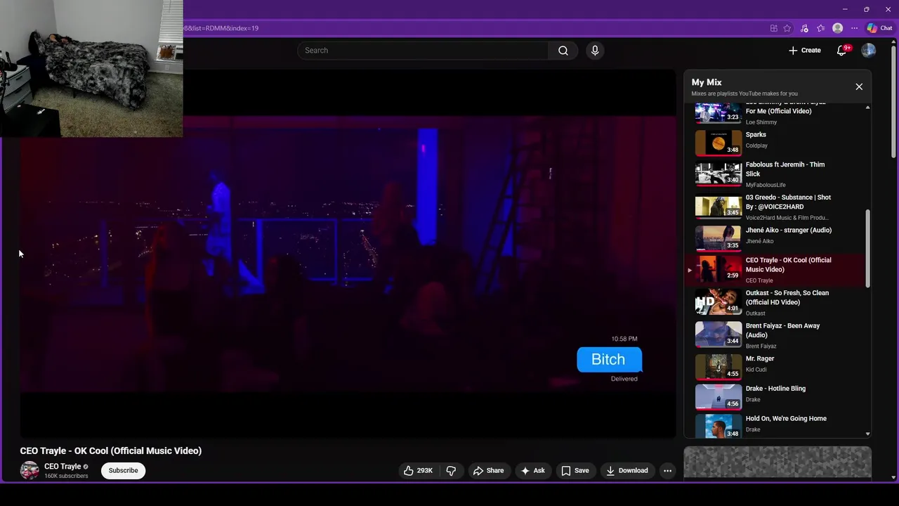Play 03 Greedo - Substance thumbnail
Viewport: 899px width, 506px height.
coord(718,207)
